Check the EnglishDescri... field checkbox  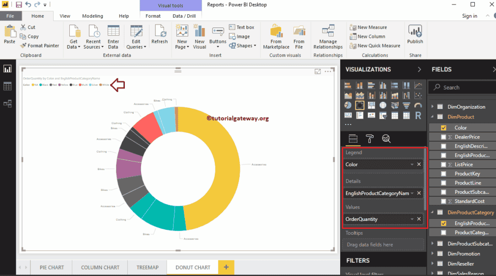click(443, 146)
